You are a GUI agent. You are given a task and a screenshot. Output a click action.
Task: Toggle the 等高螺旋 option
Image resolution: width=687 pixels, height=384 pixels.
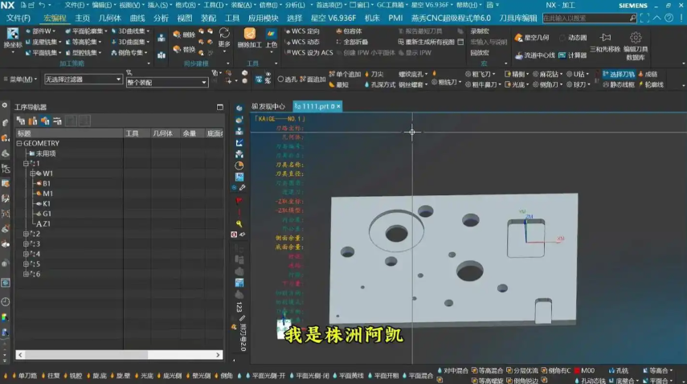pyautogui.click(x=475, y=381)
